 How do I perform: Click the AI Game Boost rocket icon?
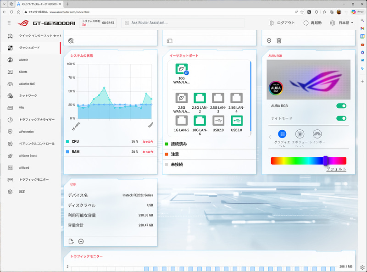click(10, 155)
